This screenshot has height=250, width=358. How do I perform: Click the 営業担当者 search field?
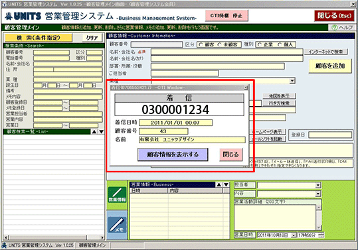coord(68,114)
